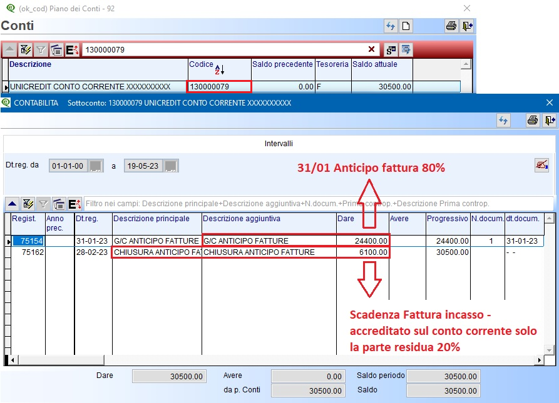
Task: Click the red pen icon in Intervalli panel
Action: (x=541, y=165)
